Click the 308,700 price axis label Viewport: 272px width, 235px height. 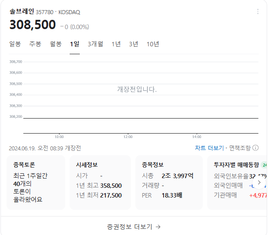16,62
